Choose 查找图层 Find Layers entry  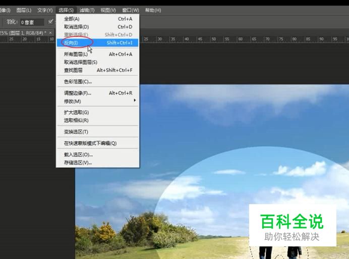[73, 70]
